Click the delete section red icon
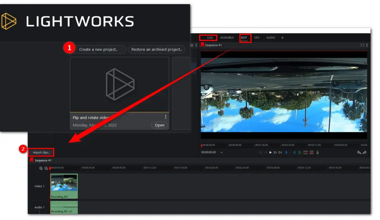The height and width of the screenshot is (220, 380). pos(312,152)
